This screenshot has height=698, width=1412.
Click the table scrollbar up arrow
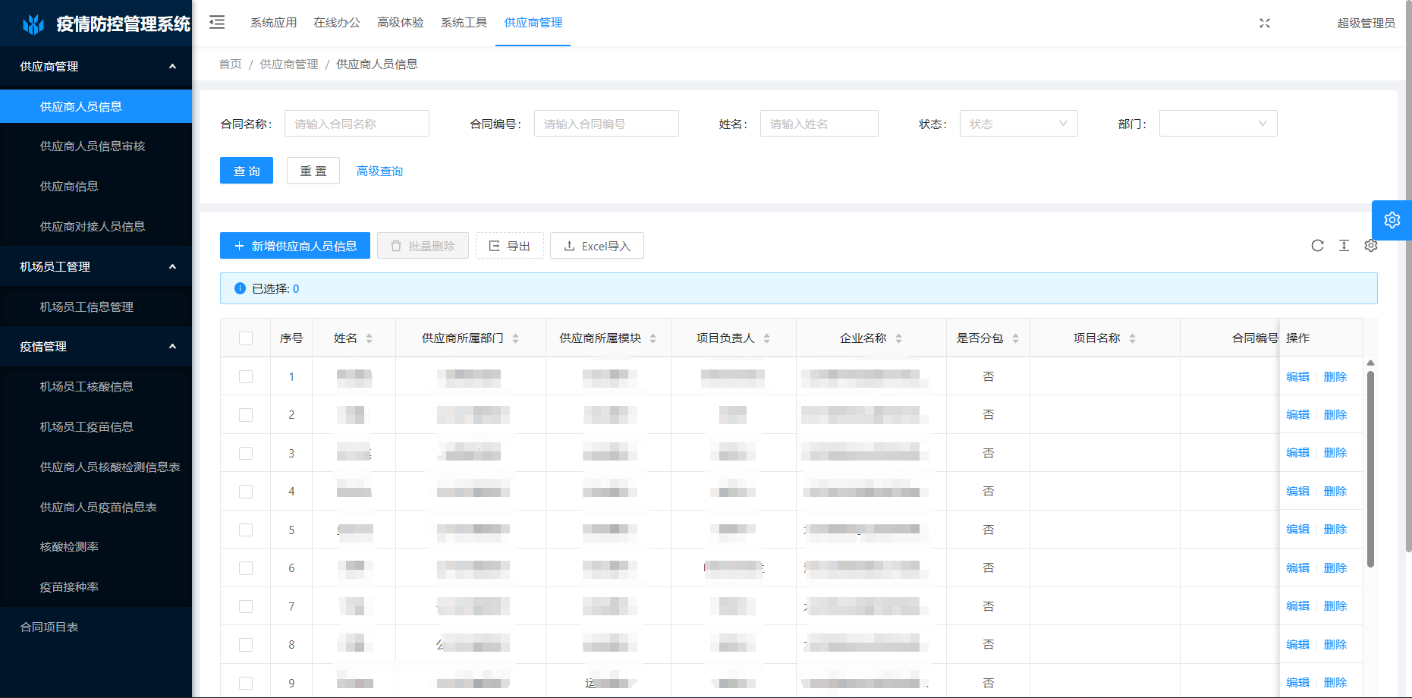(x=1370, y=363)
